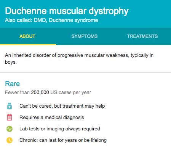The image size is (171, 149).
Task: Click the yellow clock chronic icon
Action: (x=10, y=140)
